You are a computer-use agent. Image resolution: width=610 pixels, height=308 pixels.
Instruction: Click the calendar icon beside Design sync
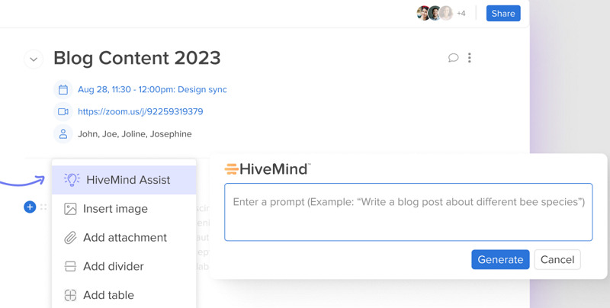(63, 89)
